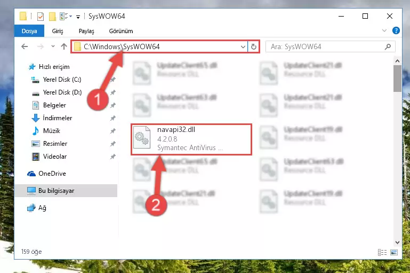Open the Customize Quick Access Toolbar dropdown

click(x=78, y=17)
